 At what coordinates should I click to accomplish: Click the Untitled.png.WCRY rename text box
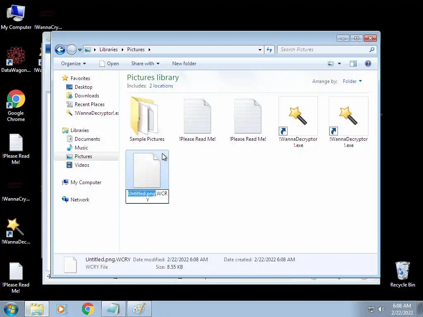pos(147,196)
